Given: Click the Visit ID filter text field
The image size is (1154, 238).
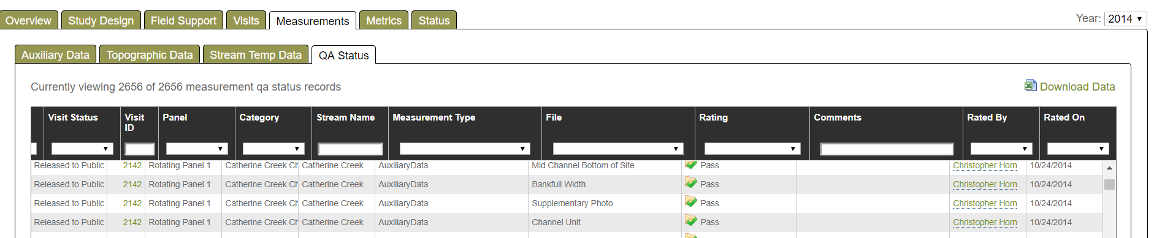Looking at the screenshot, I should tap(140, 149).
